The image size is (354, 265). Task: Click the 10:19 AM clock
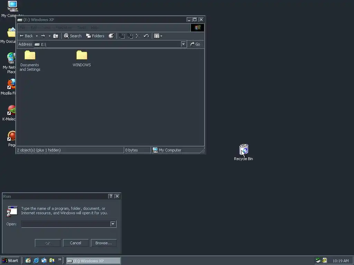click(x=341, y=261)
